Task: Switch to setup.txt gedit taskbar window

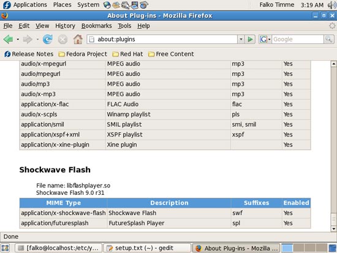Action: click(x=147, y=248)
